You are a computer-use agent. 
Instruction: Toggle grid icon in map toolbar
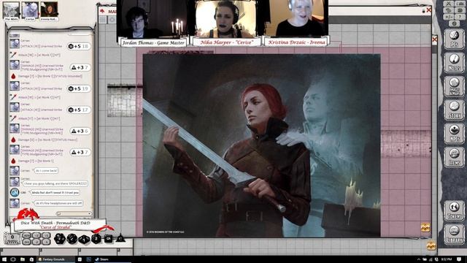[103, 20]
